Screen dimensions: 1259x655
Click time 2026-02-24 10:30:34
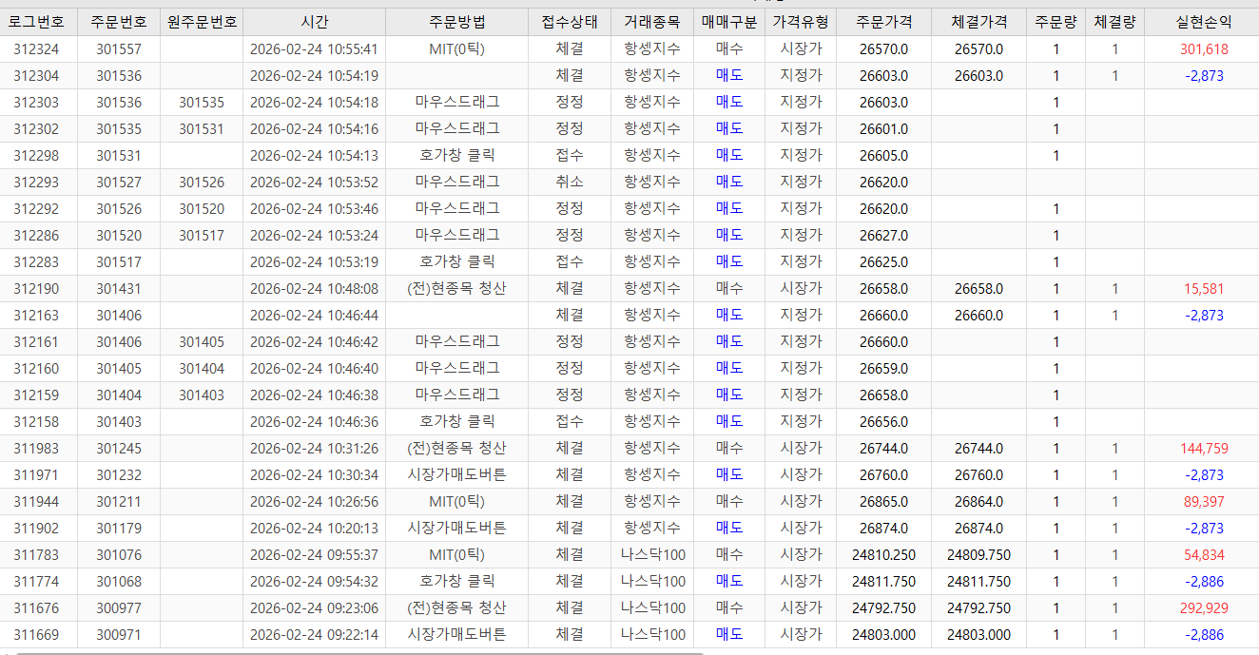coord(314,475)
